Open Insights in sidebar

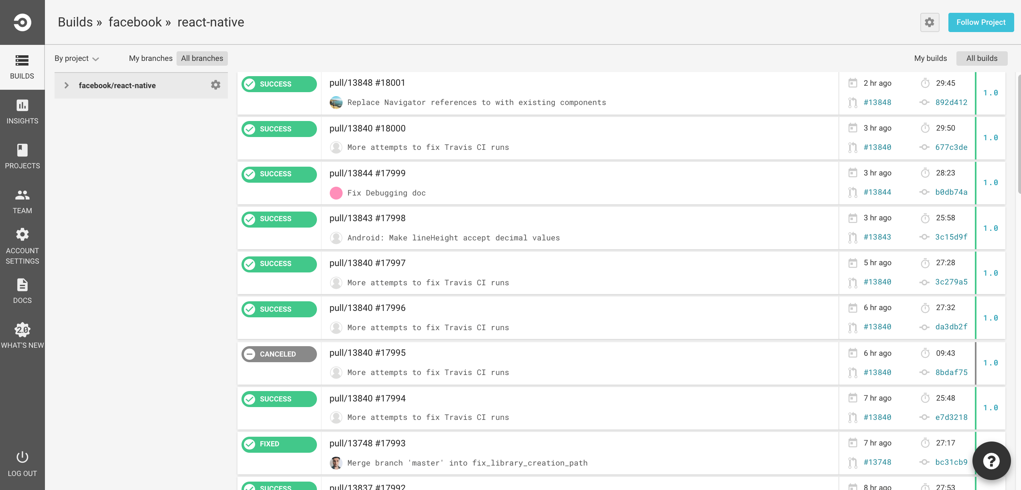pyautogui.click(x=22, y=112)
